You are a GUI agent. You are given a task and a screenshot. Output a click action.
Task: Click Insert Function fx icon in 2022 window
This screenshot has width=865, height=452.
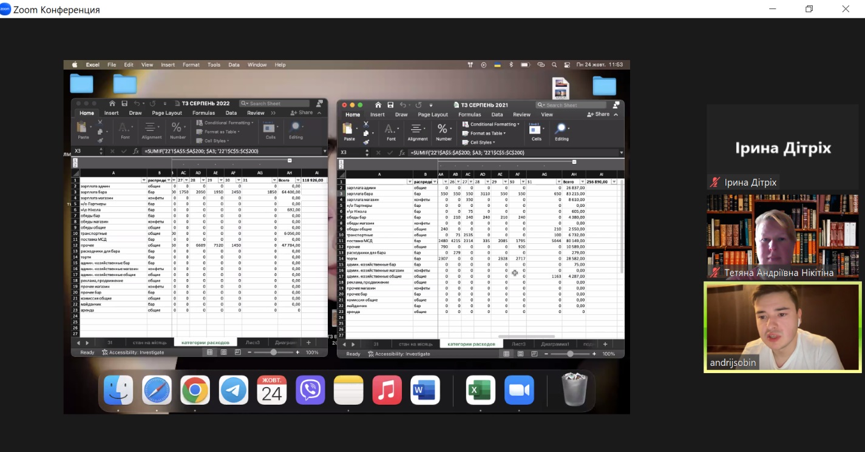point(136,151)
